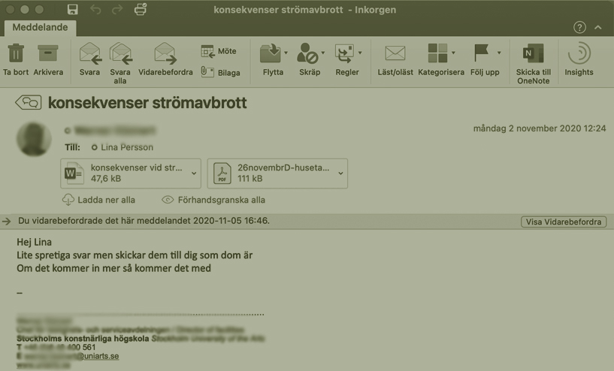Select the Meddelande ribbon tab
The height and width of the screenshot is (371, 614).
[37, 28]
